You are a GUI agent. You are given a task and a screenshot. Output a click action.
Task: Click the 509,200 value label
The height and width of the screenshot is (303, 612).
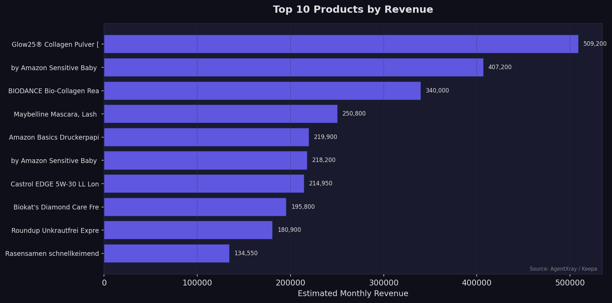click(x=595, y=44)
